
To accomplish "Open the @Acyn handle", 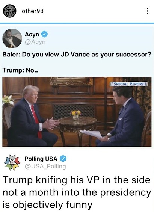I will pos(35,42).
